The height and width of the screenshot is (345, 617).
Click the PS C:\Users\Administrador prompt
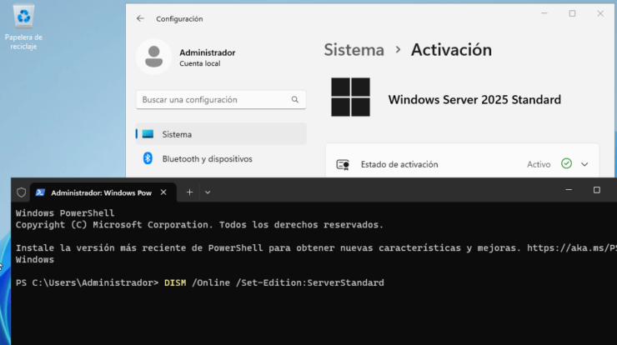87,282
